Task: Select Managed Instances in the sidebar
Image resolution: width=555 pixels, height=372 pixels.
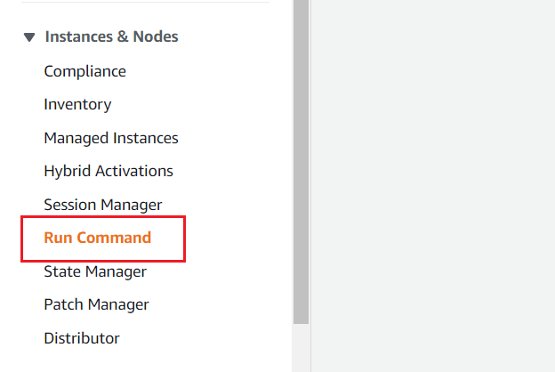Action: [x=111, y=138]
